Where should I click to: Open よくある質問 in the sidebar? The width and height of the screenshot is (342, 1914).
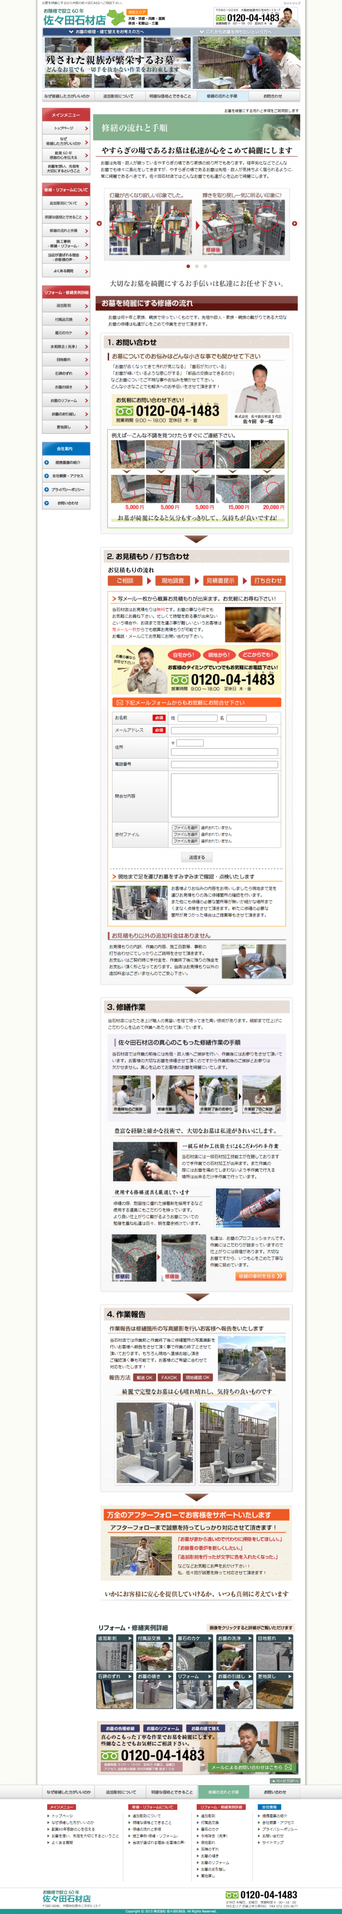(65, 271)
